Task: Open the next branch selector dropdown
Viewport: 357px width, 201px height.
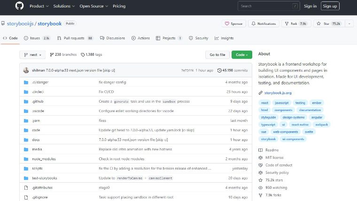Action: click(x=32, y=55)
